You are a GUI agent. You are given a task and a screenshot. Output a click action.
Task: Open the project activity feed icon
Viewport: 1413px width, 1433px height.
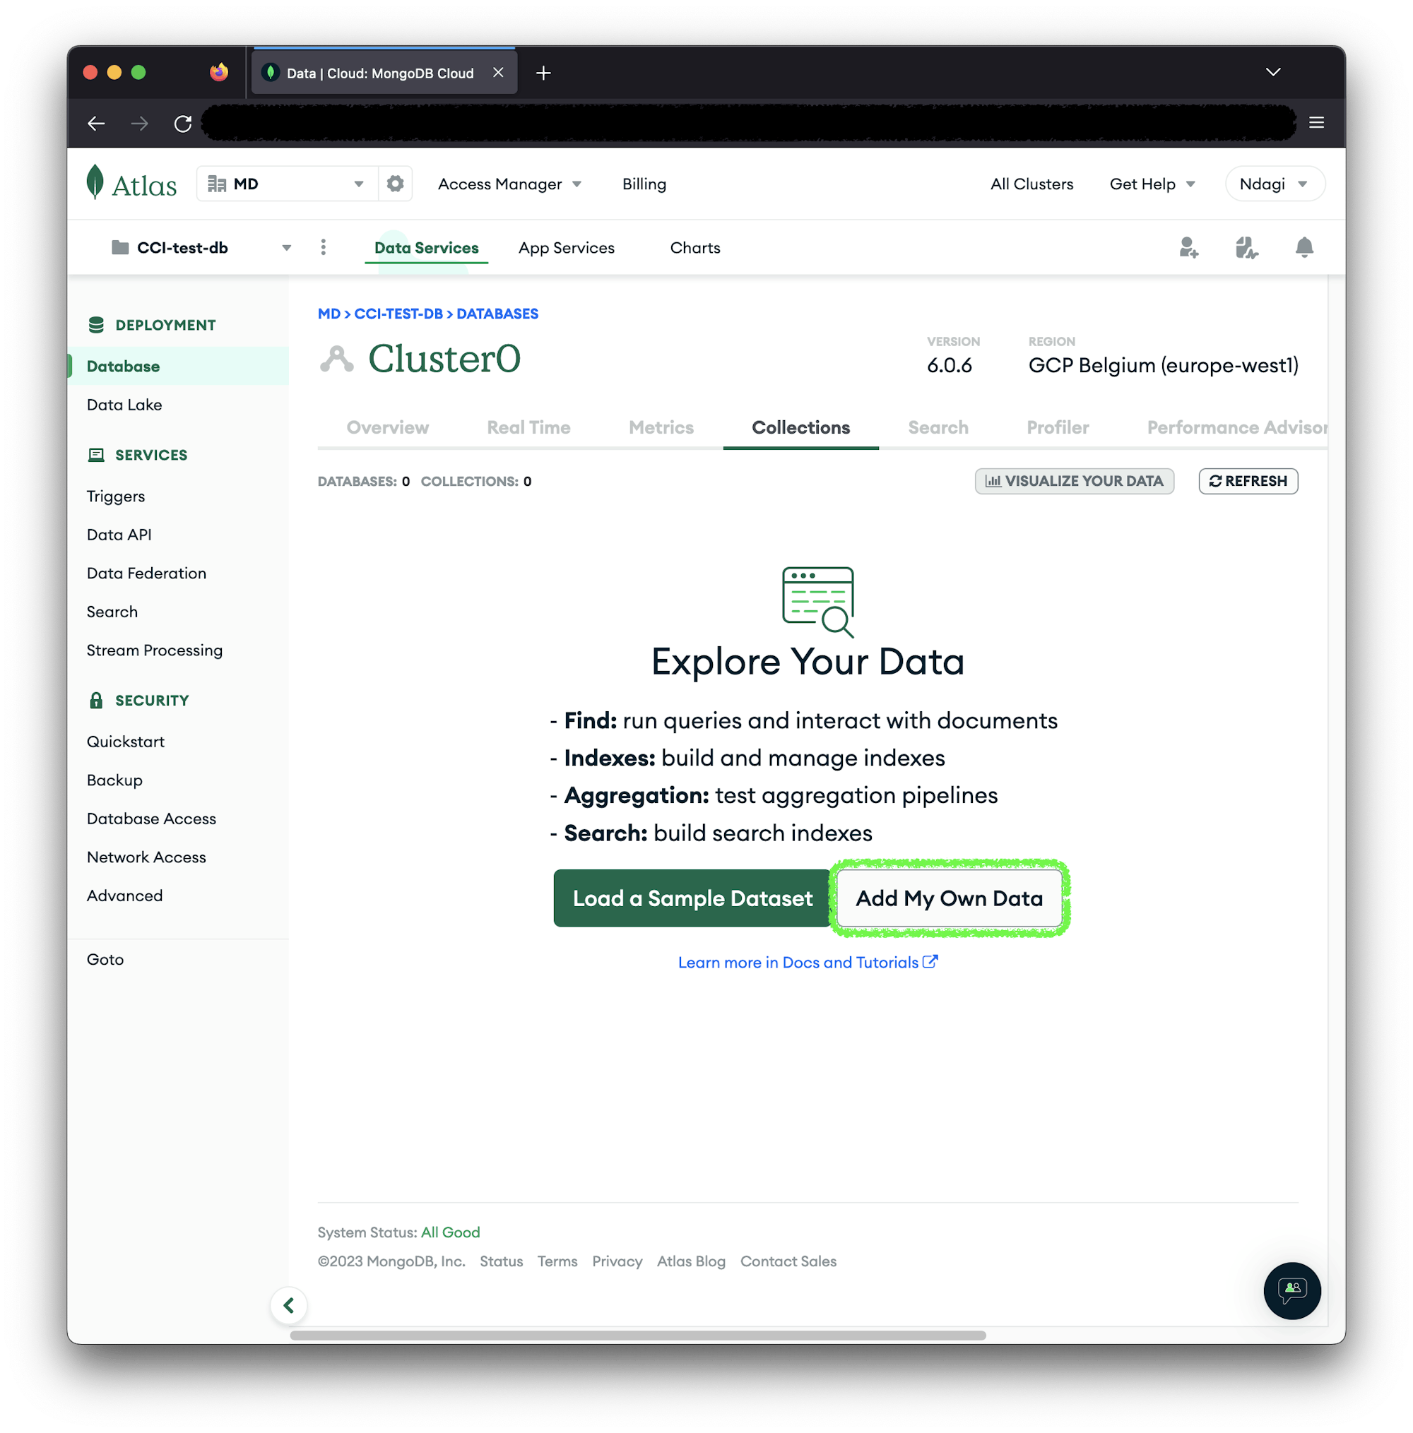click(1246, 248)
